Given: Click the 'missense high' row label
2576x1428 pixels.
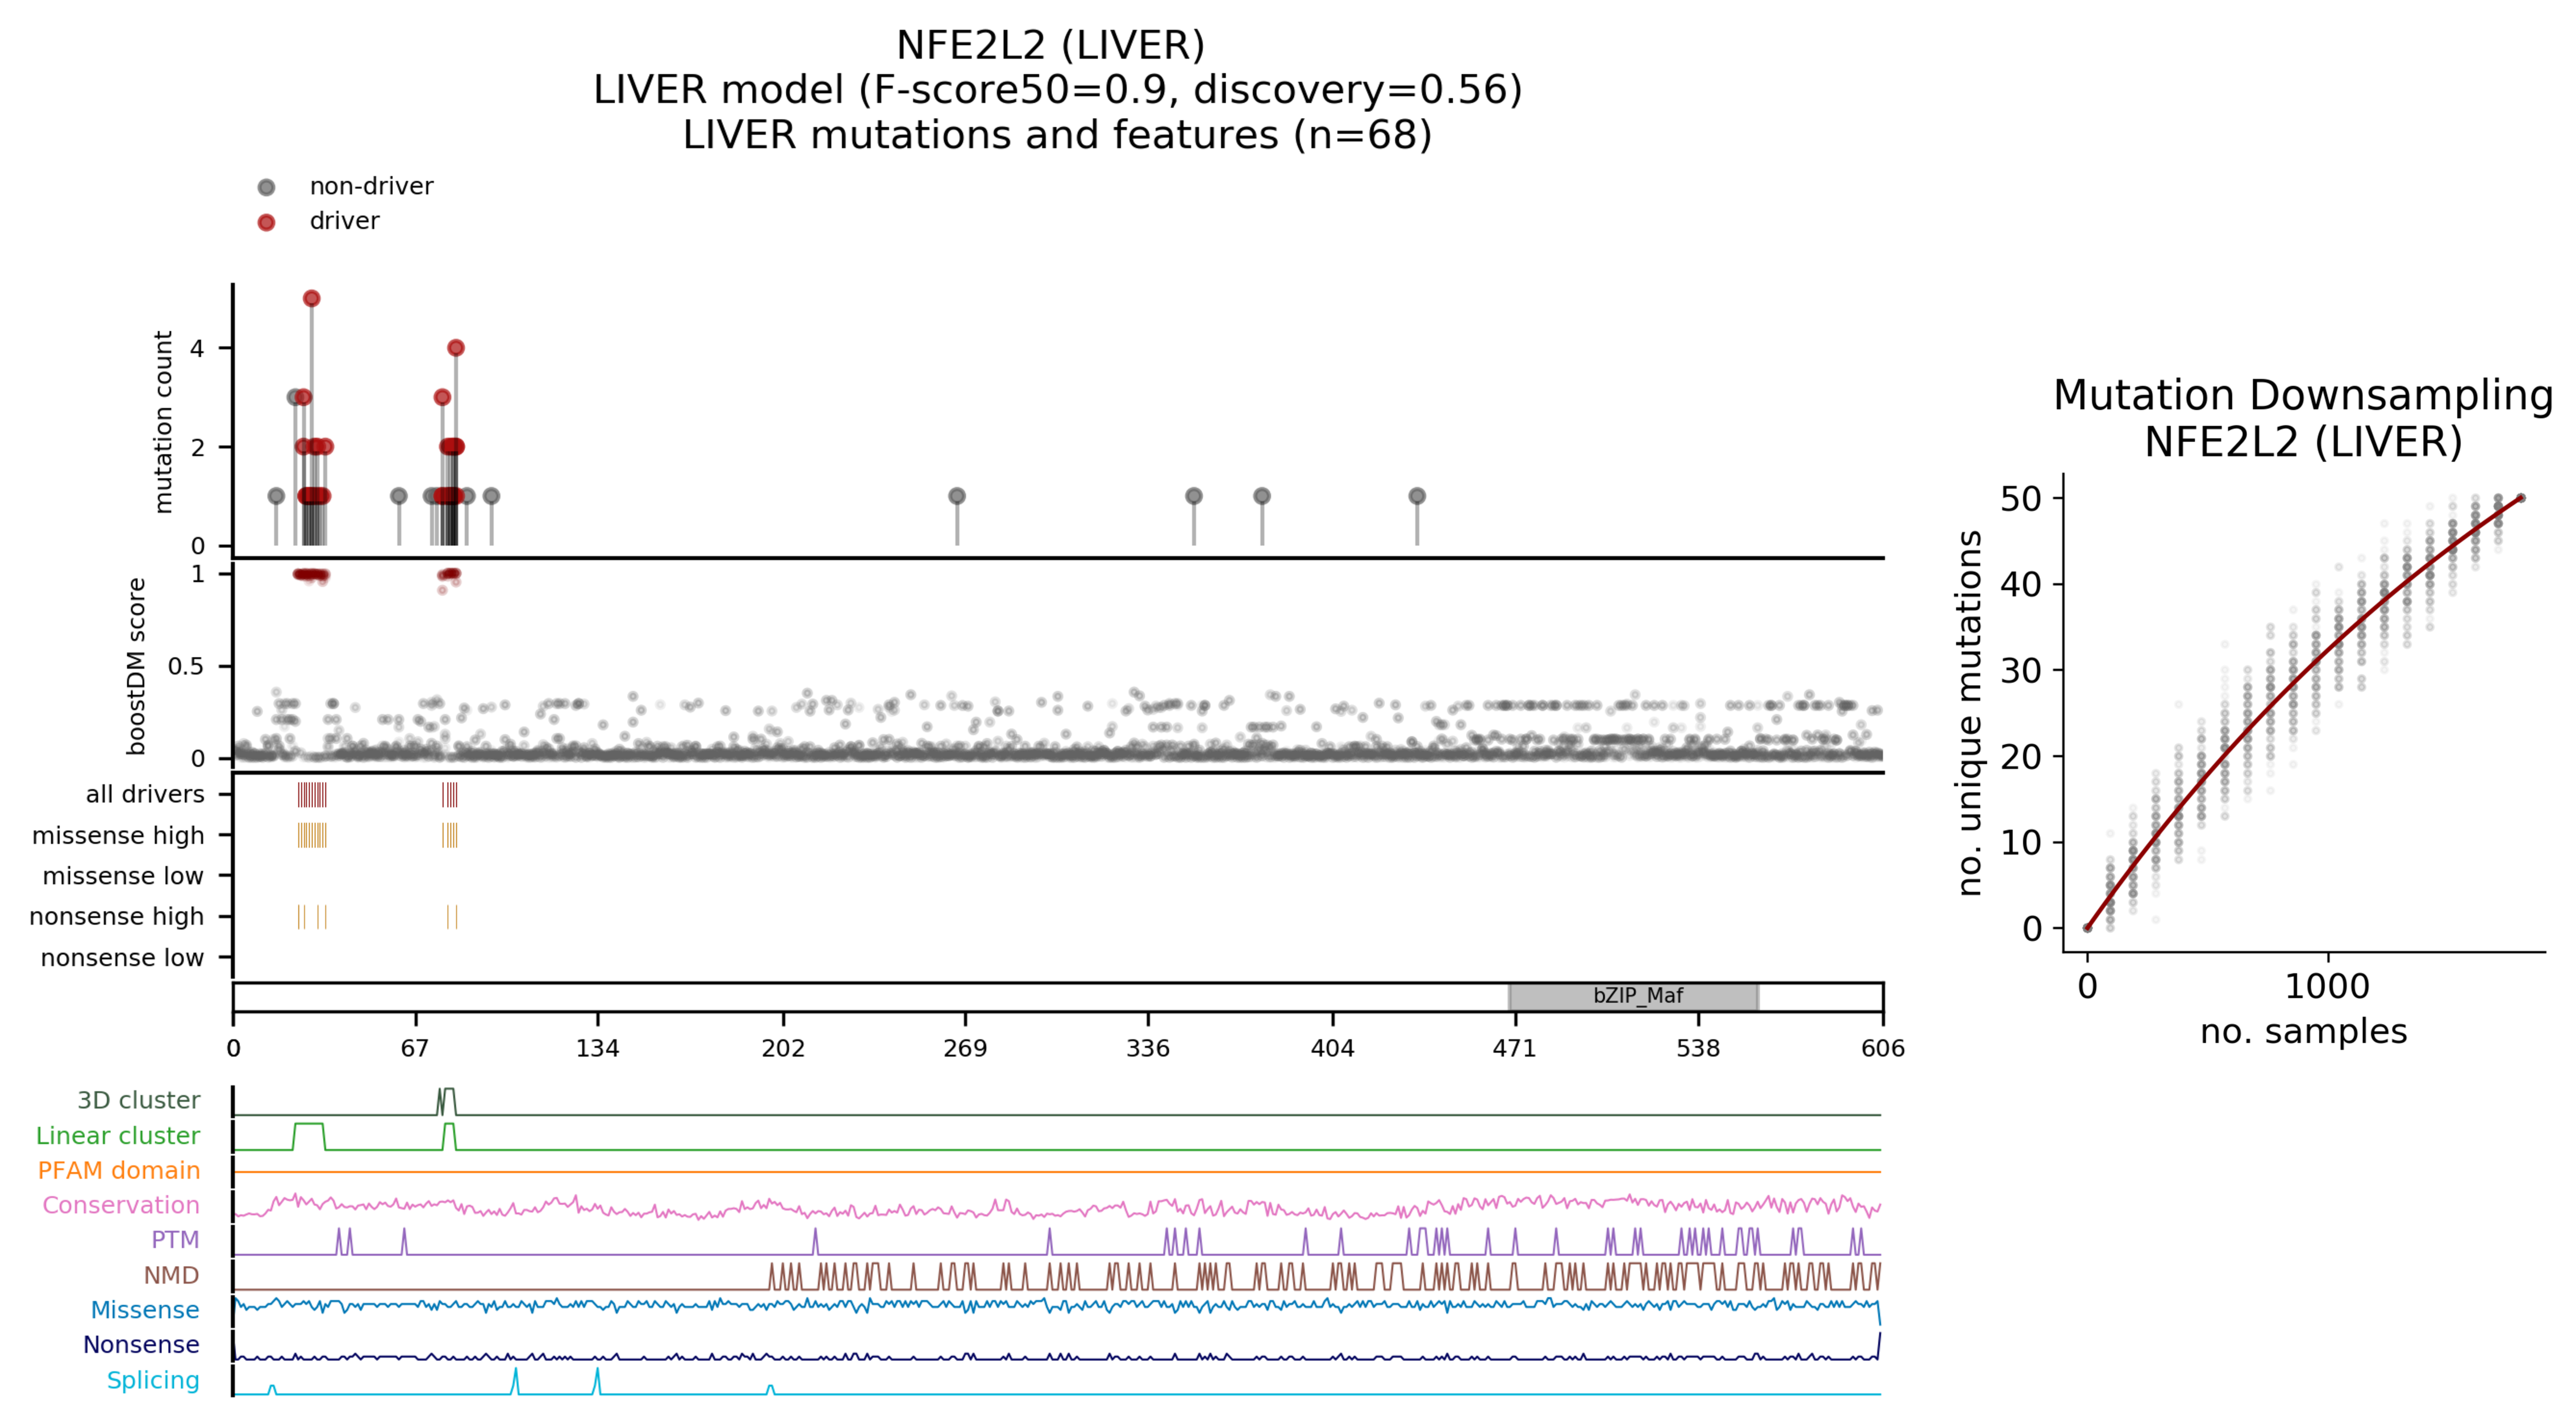Looking at the screenshot, I should pyautogui.click(x=118, y=835).
